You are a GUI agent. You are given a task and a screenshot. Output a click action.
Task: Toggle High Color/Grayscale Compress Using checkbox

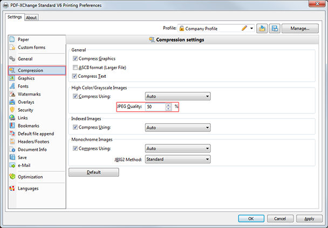coord(75,96)
